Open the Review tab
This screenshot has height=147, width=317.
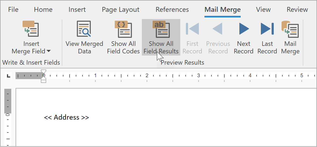[x=297, y=10]
